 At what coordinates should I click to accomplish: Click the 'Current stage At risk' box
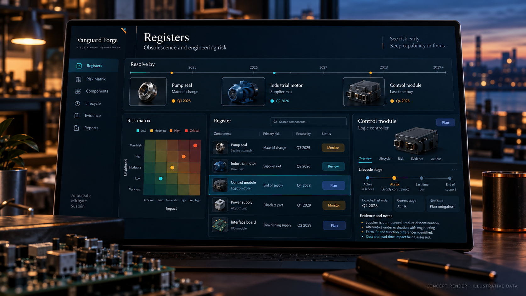pyautogui.click(x=409, y=203)
